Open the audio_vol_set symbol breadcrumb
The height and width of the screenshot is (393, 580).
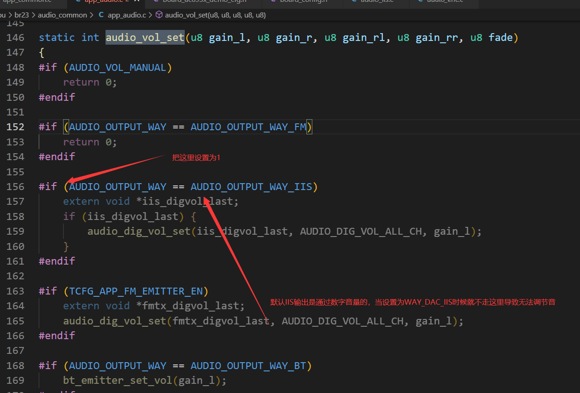coord(215,15)
